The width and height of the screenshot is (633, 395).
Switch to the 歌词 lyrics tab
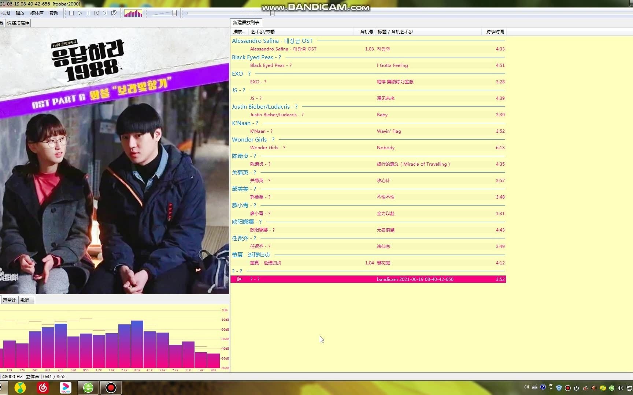point(25,300)
